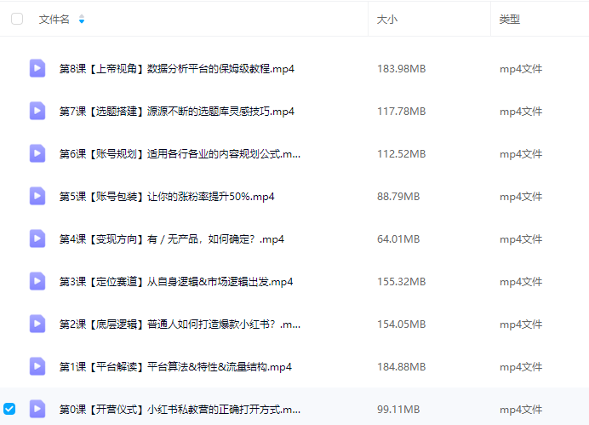Click the size value 184.88MB
The image size is (589, 425).
(401, 367)
